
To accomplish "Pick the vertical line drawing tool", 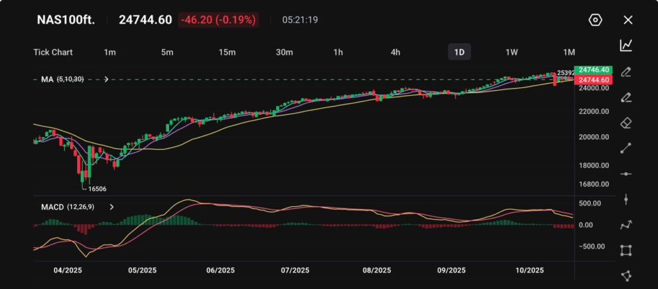I will (626, 199).
